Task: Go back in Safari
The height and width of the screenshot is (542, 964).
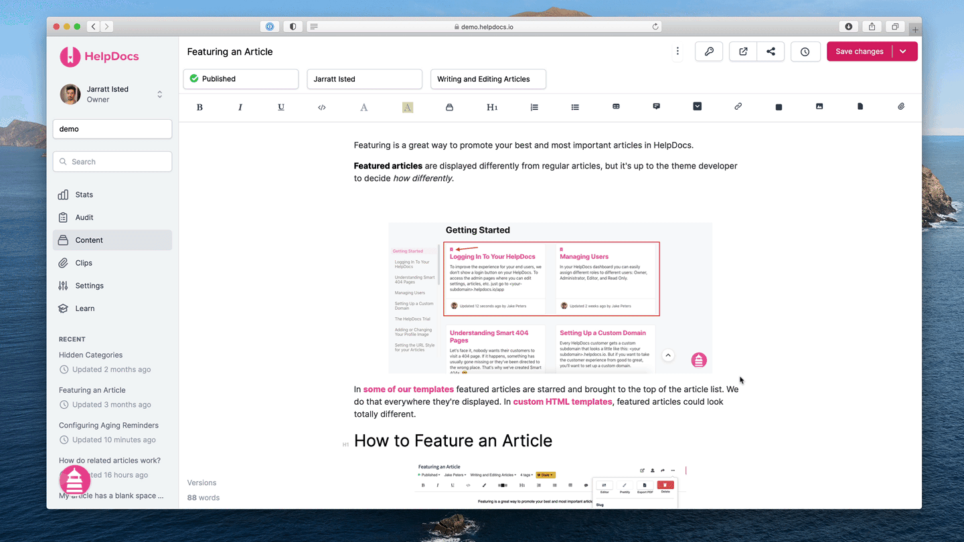Action: (x=94, y=27)
